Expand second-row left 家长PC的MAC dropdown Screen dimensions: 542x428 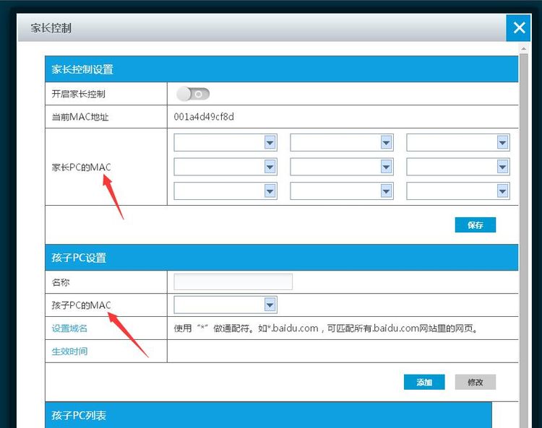click(x=225, y=167)
